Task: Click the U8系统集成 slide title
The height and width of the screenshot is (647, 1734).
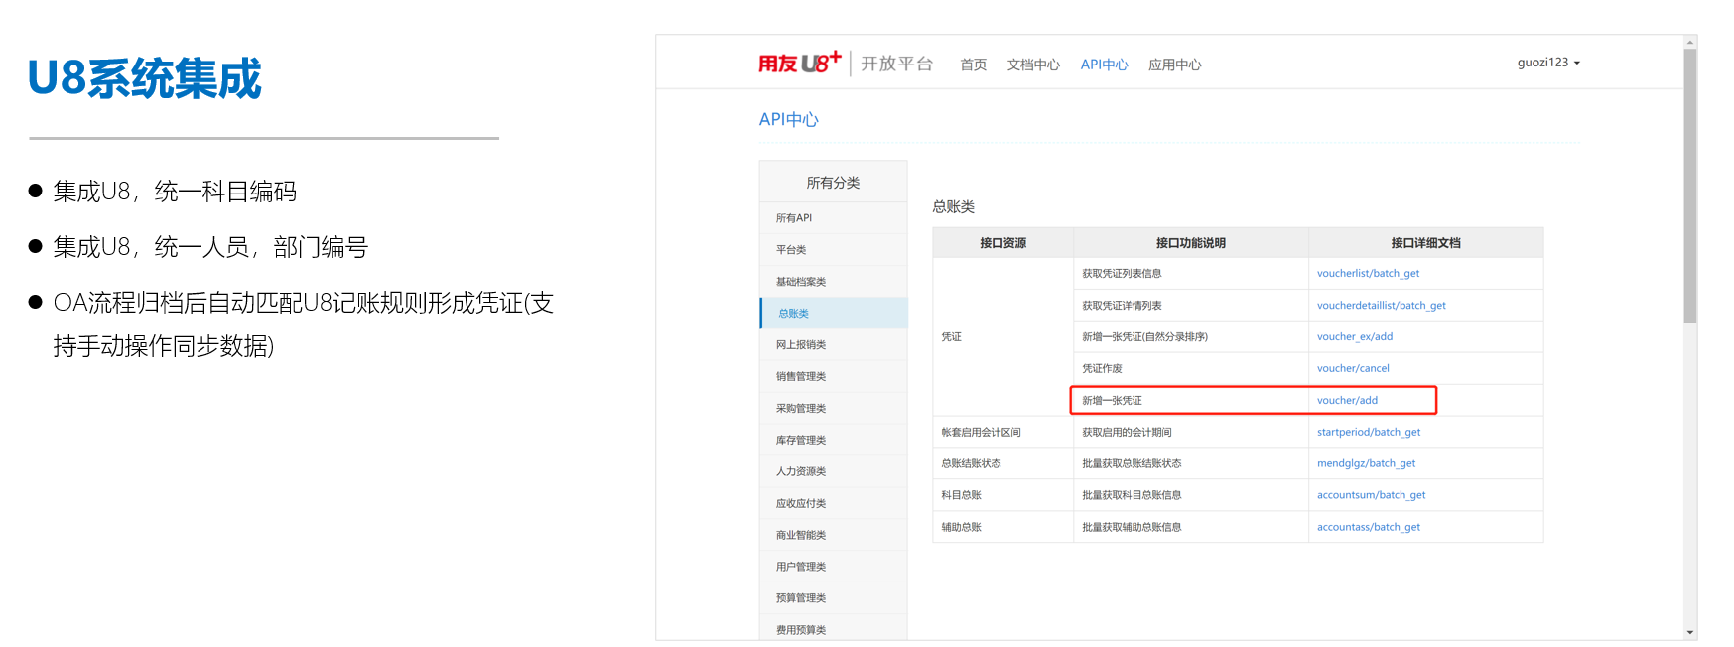Action: coord(145,78)
